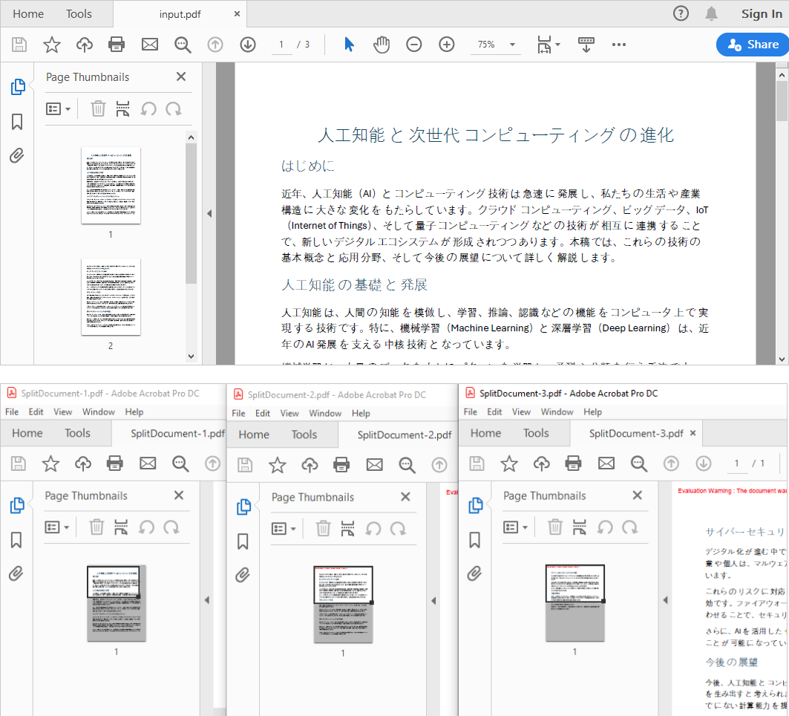
Task: Switch to the Tools tab
Action: coord(78,13)
